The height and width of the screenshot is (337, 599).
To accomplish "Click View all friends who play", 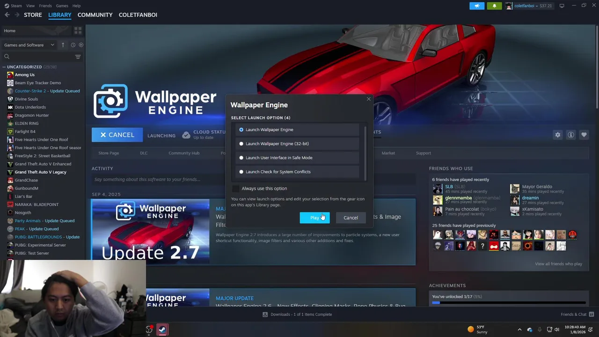I will tap(558, 264).
